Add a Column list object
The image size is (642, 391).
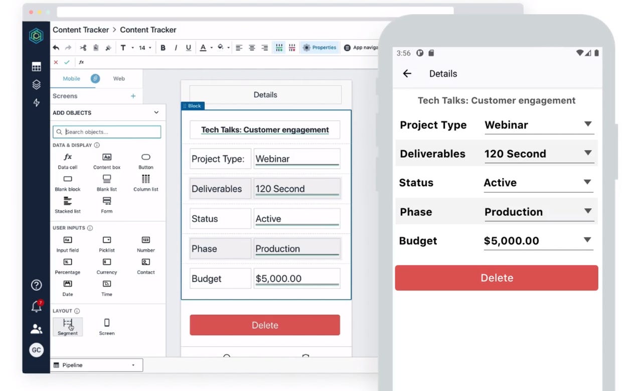[145, 182]
